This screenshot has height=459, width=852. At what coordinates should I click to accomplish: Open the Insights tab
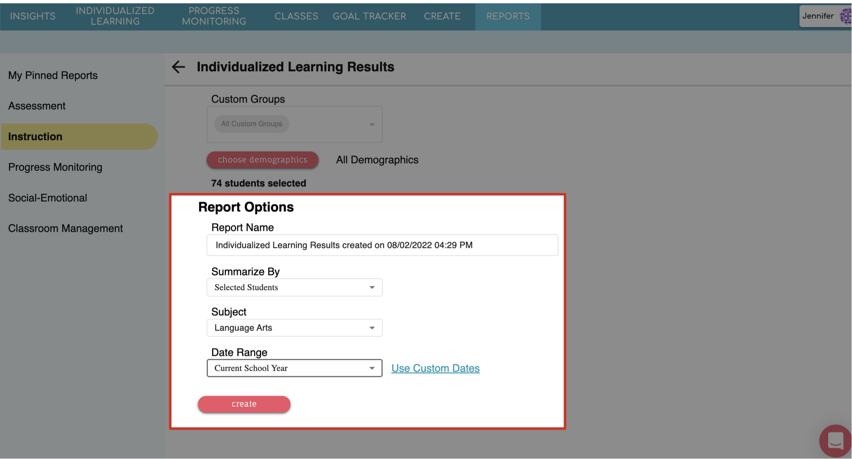[33, 16]
